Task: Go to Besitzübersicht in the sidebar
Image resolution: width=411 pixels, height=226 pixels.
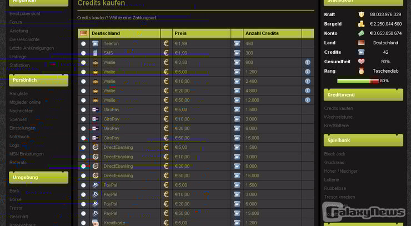Action: pyautogui.click(x=25, y=14)
